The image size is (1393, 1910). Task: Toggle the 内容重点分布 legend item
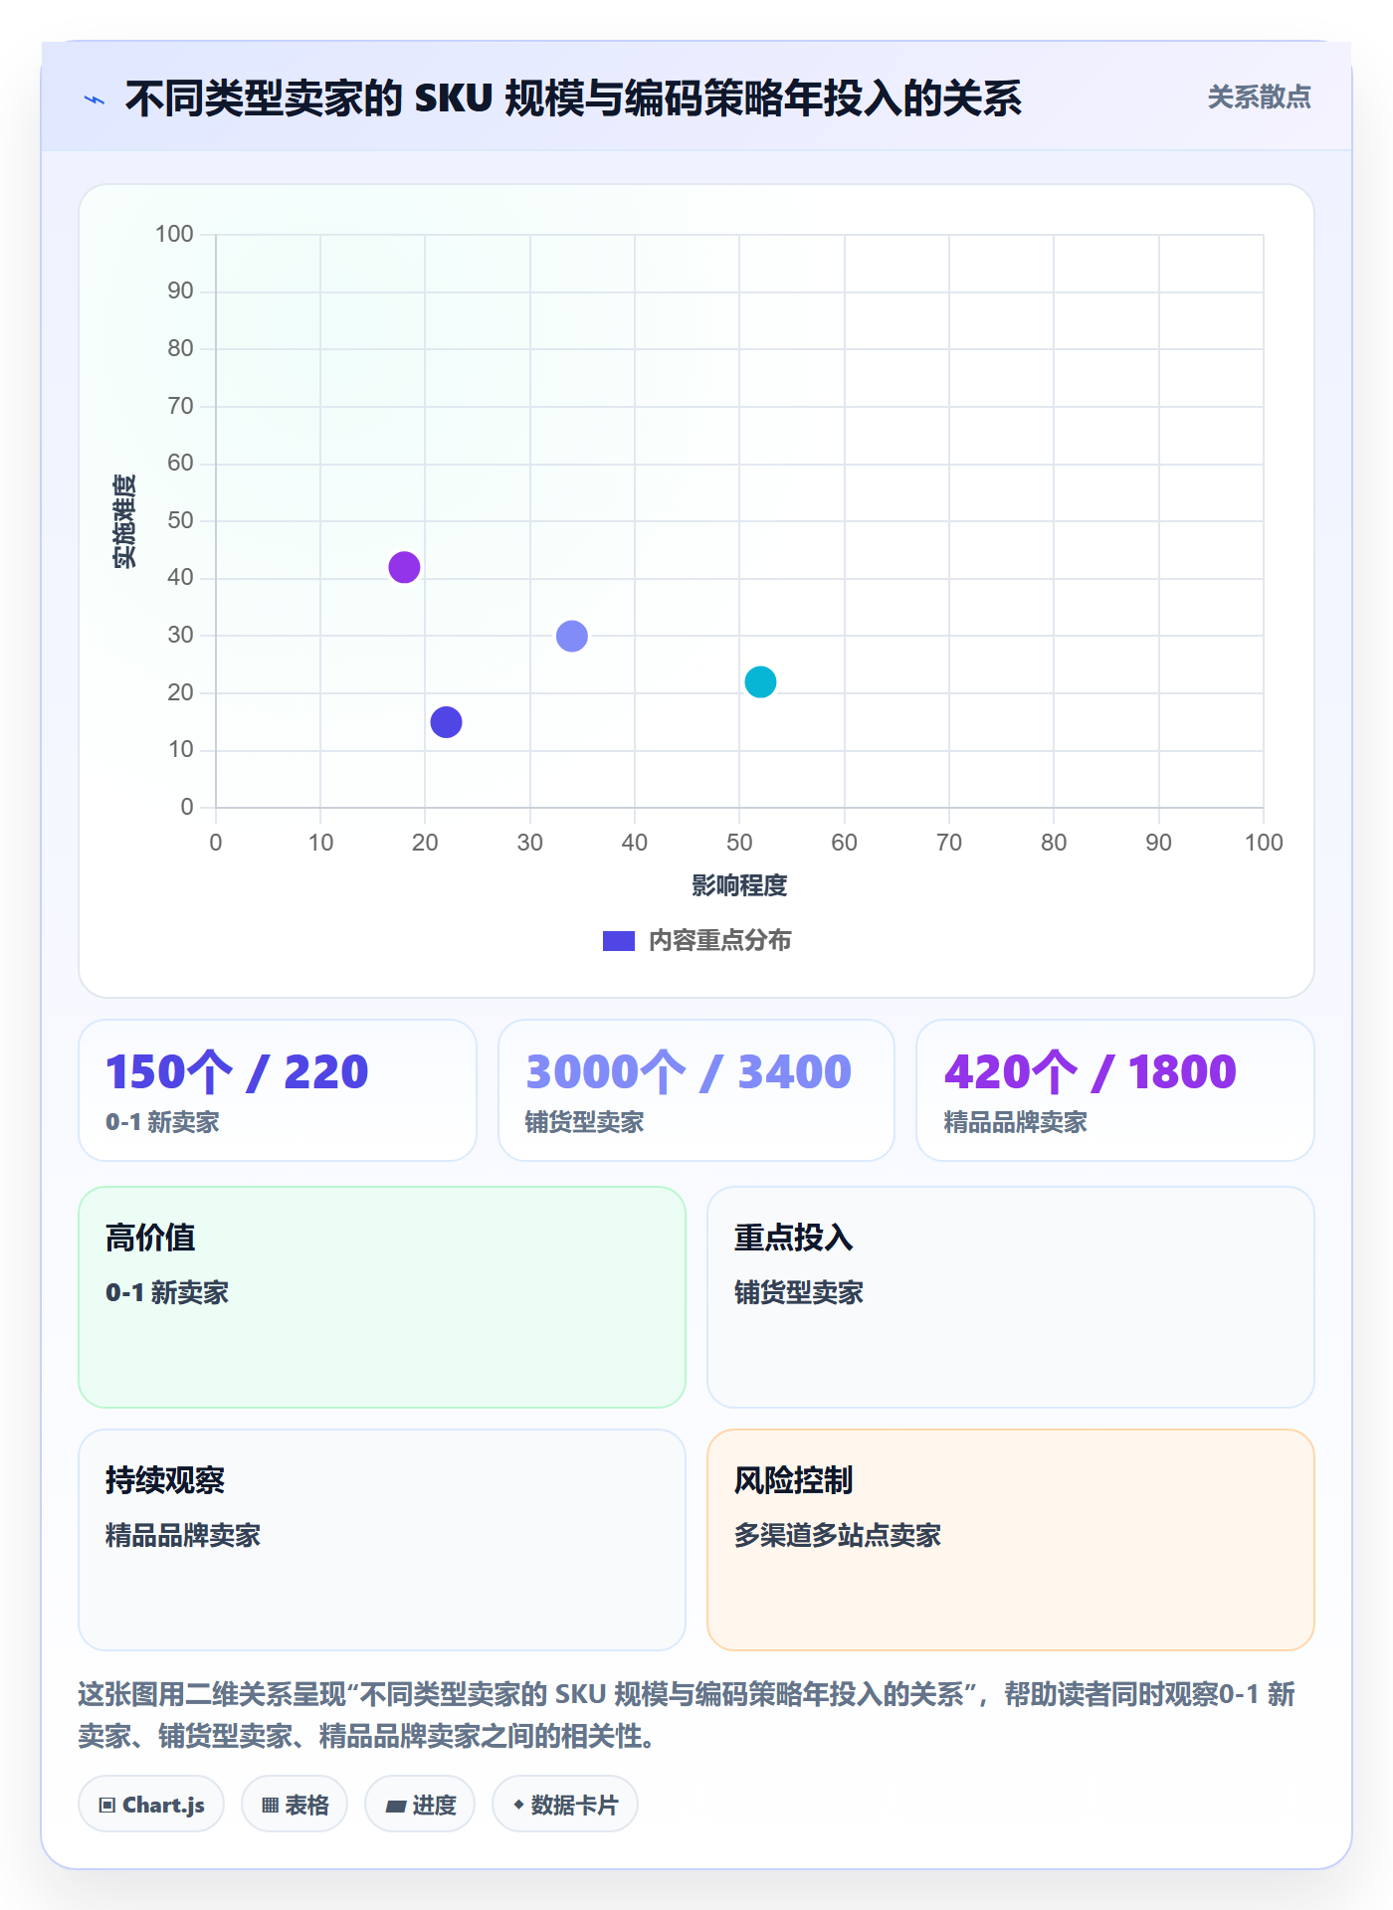pyautogui.click(x=696, y=940)
